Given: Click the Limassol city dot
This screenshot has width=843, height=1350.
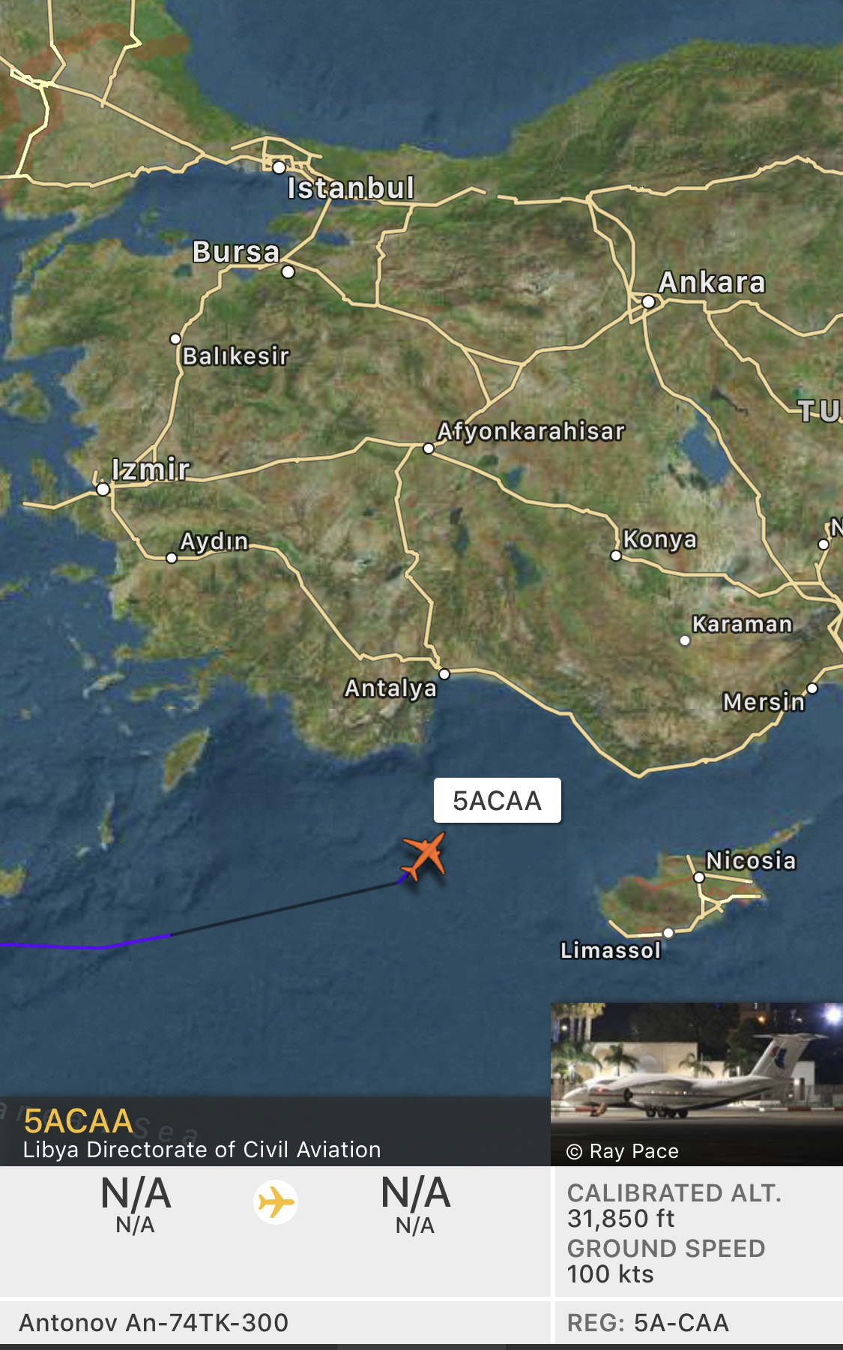Looking at the screenshot, I should (668, 933).
